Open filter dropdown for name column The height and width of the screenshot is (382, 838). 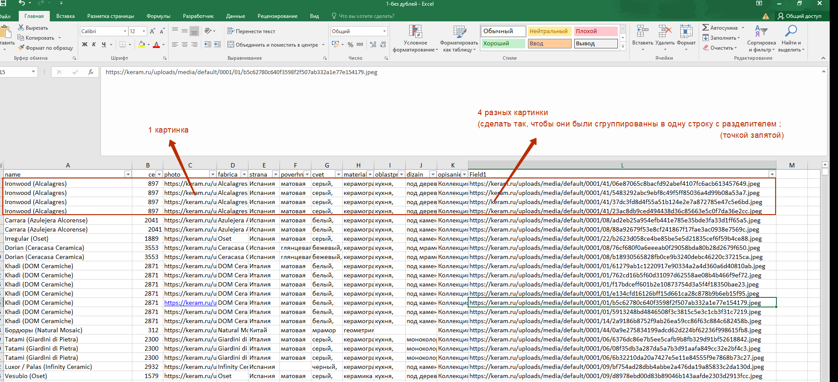(x=128, y=174)
